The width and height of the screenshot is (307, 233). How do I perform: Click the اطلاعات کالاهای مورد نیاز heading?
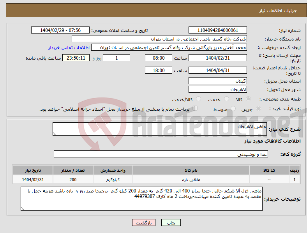(272, 141)
